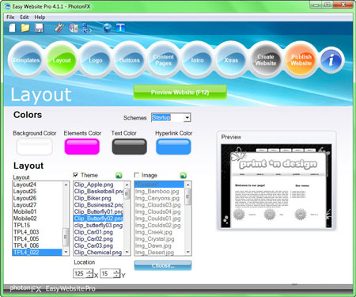Open the wrench tools settings icon
Viewport: 356px width, 297px height.
[59, 28]
